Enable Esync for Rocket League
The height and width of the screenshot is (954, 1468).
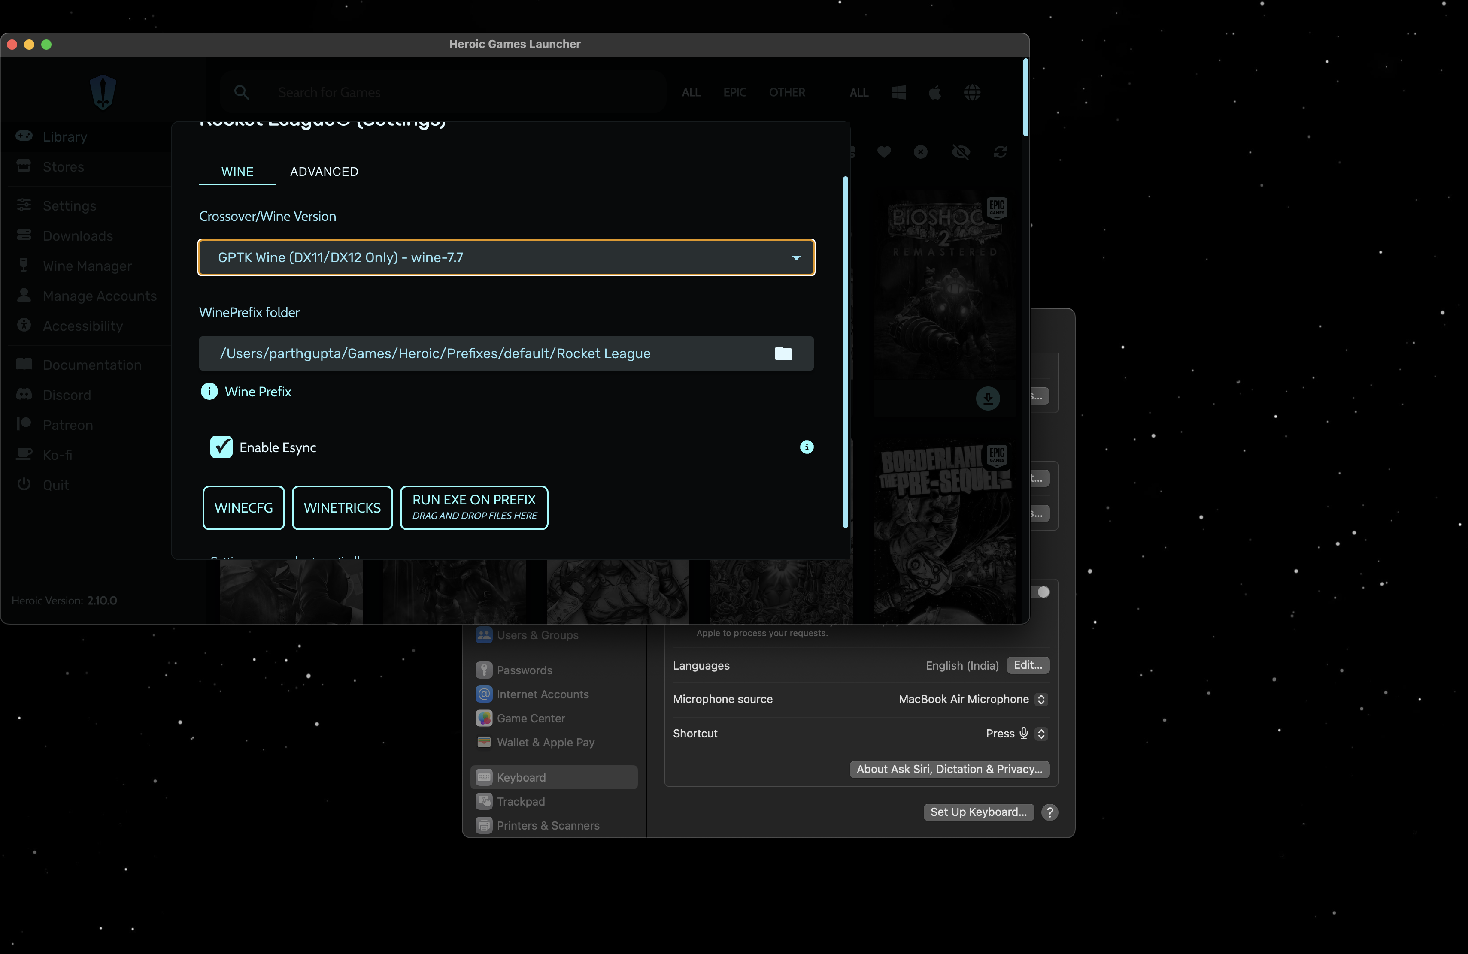click(221, 447)
